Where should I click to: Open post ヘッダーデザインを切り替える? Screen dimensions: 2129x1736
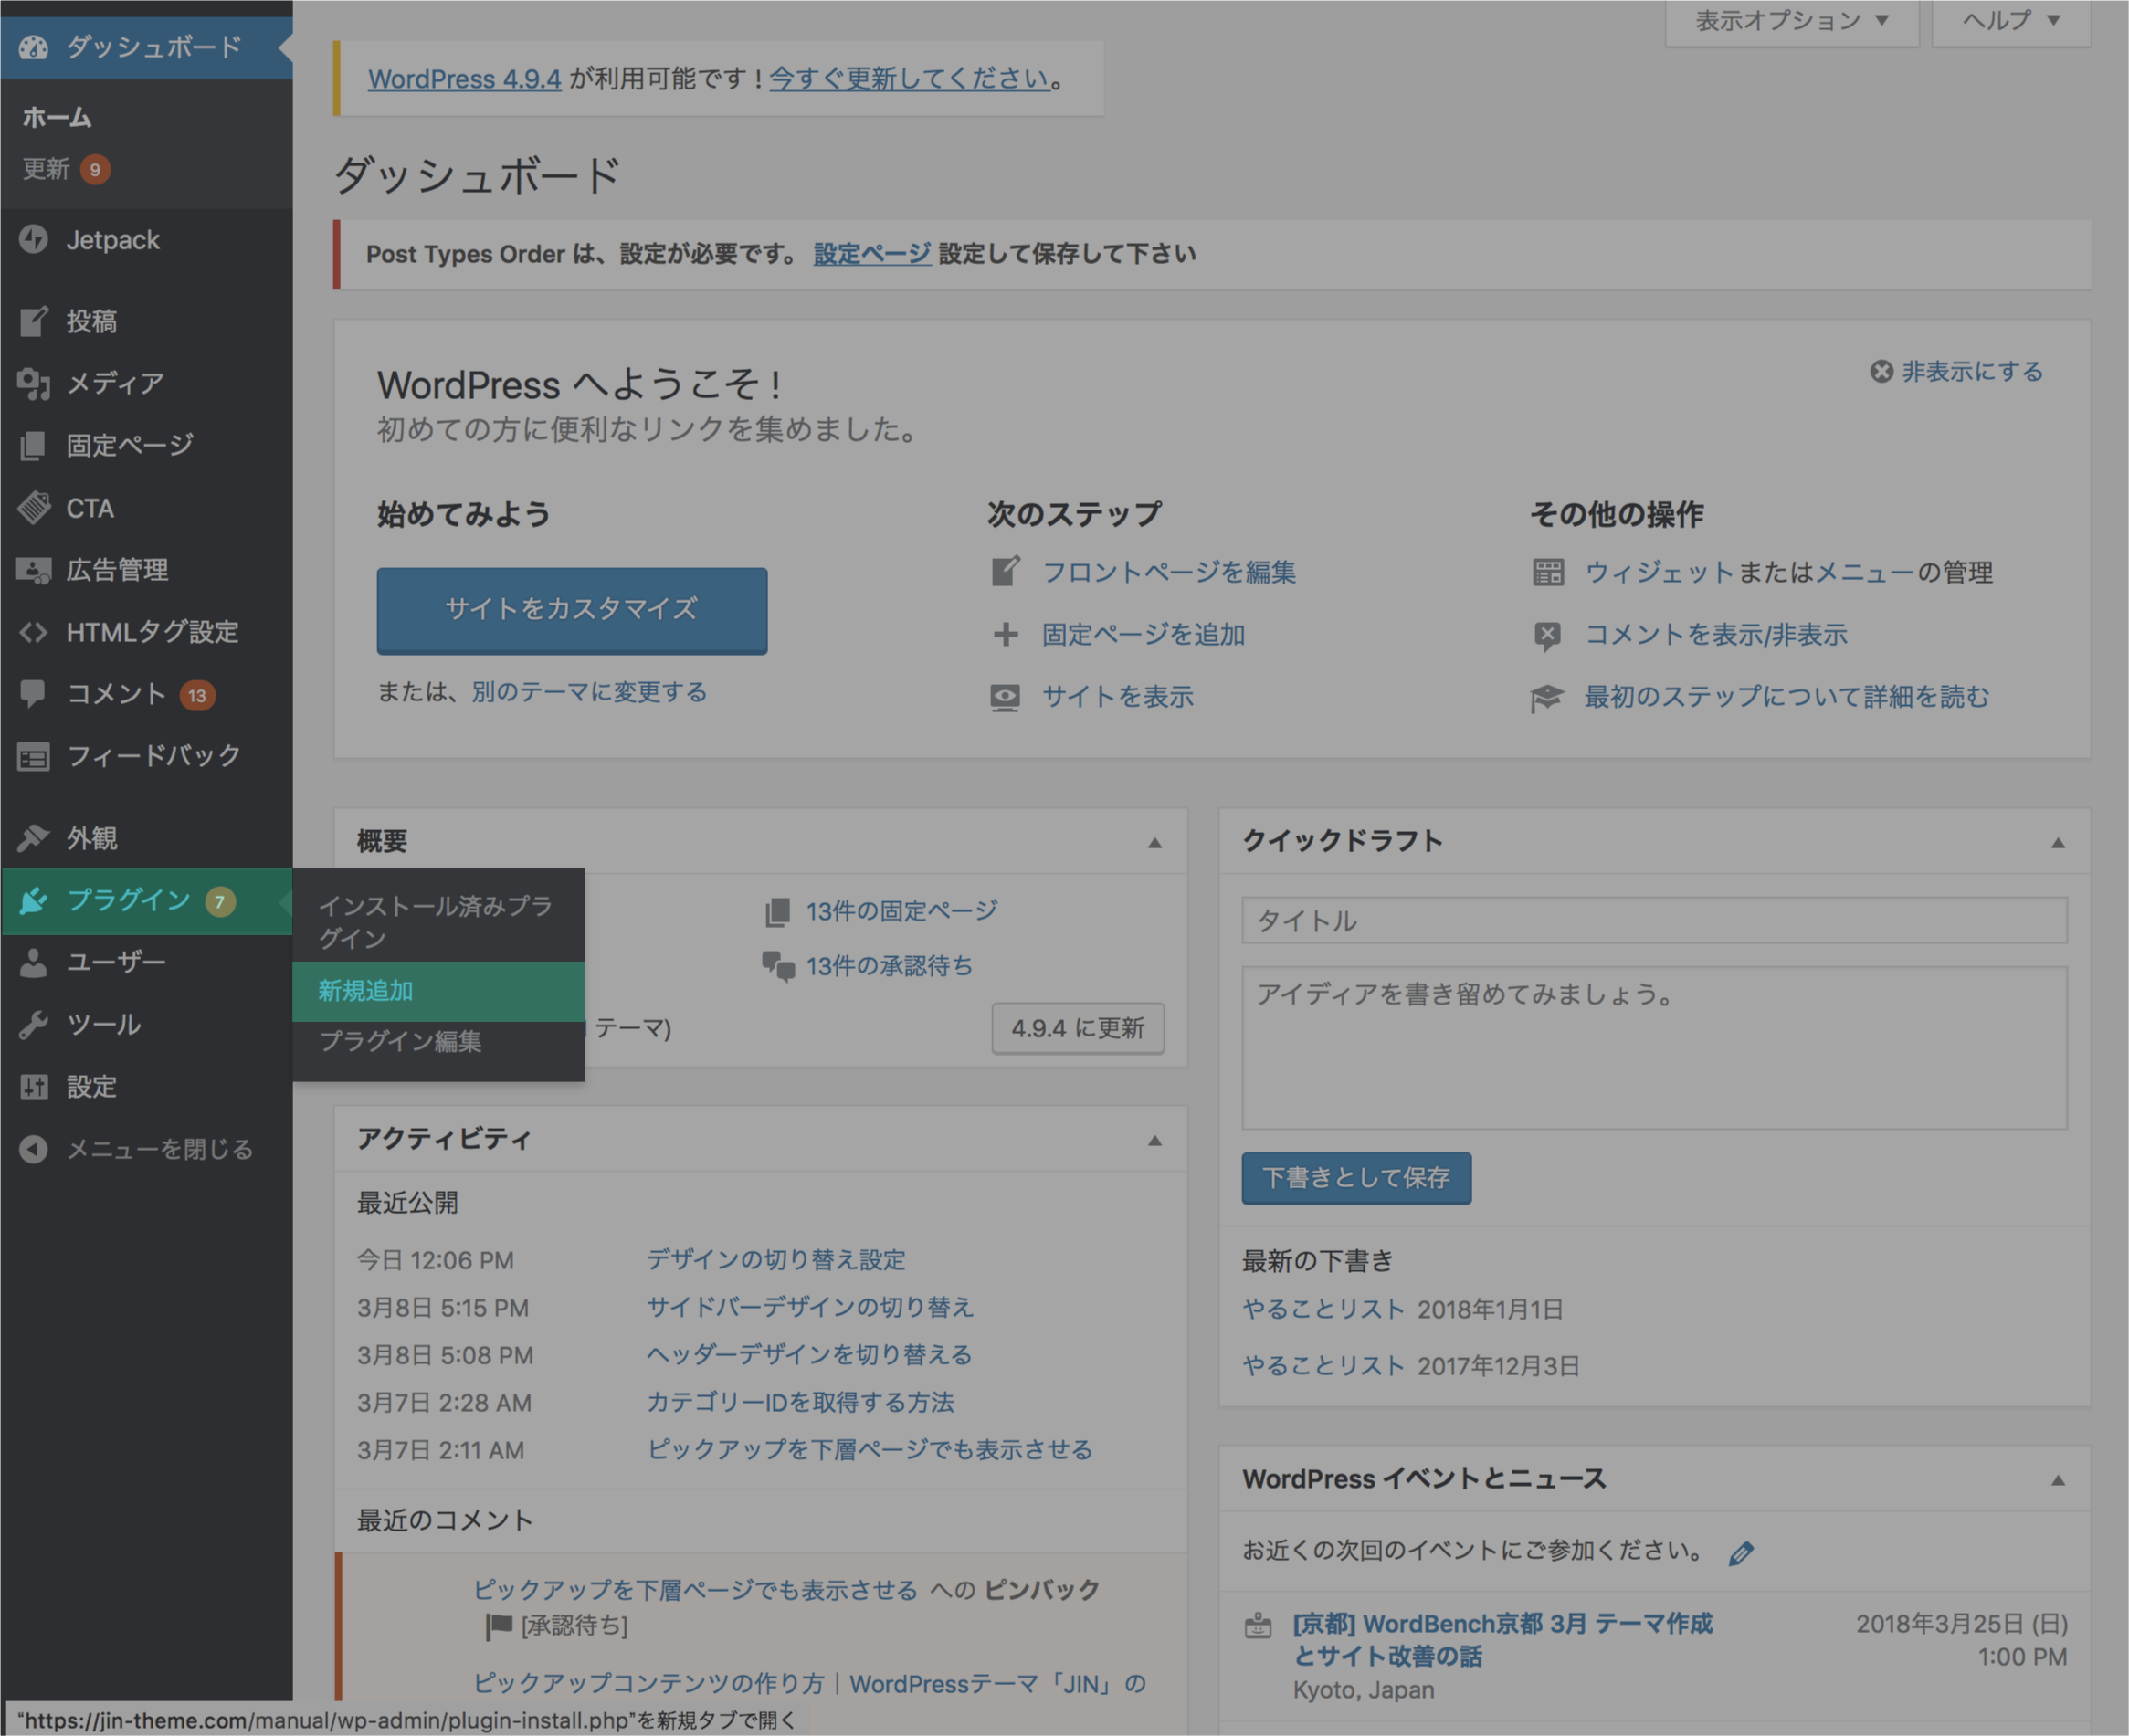(809, 1355)
